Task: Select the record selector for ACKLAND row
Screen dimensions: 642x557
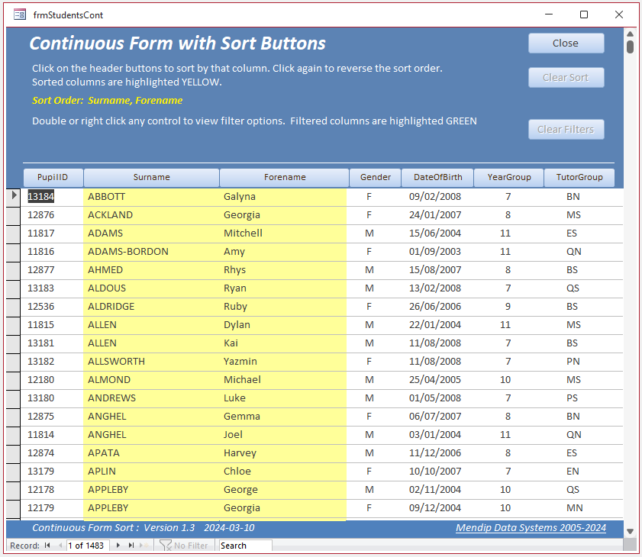Action: [14, 215]
